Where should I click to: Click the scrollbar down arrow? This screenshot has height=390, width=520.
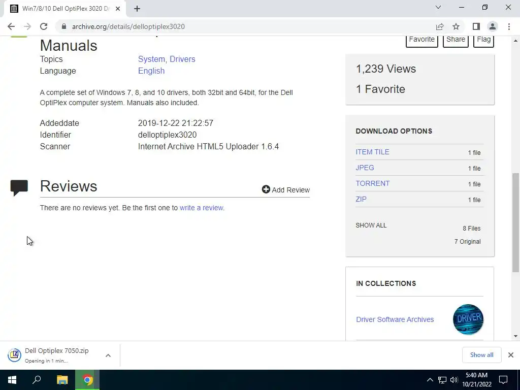[x=515, y=336]
